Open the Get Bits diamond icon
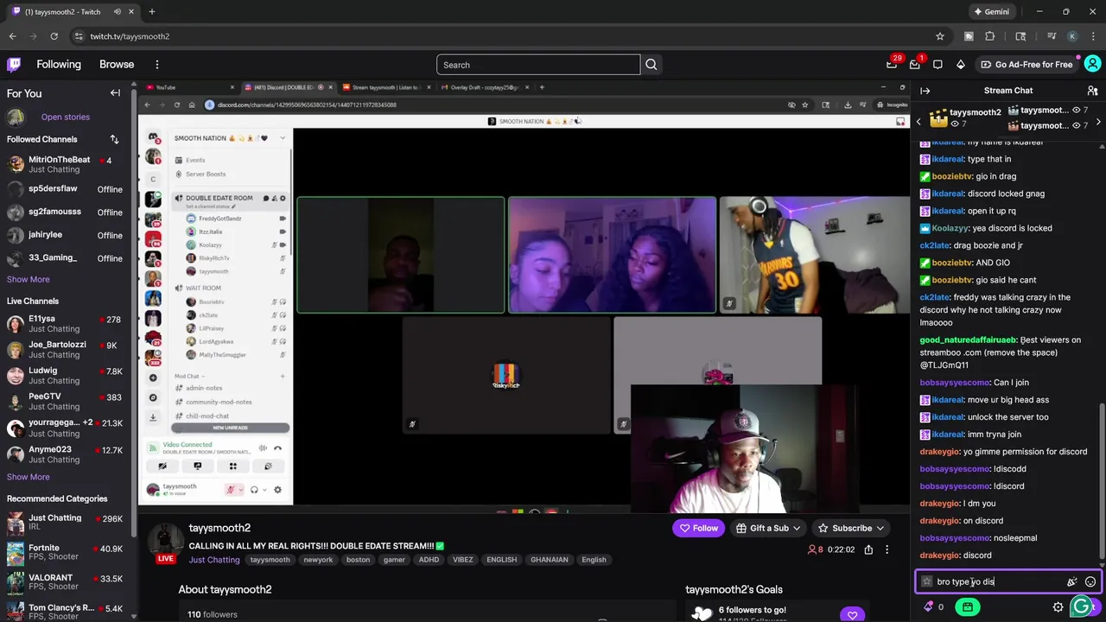This screenshot has width=1106, height=622. point(960,65)
